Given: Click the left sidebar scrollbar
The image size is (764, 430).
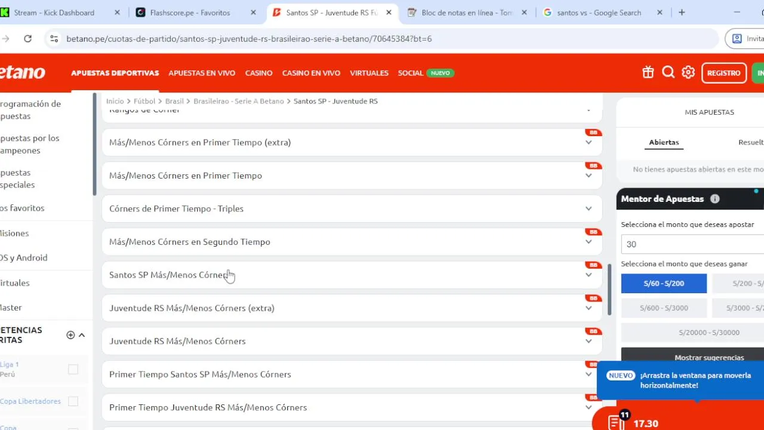Looking at the screenshot, I should [94, 144].
